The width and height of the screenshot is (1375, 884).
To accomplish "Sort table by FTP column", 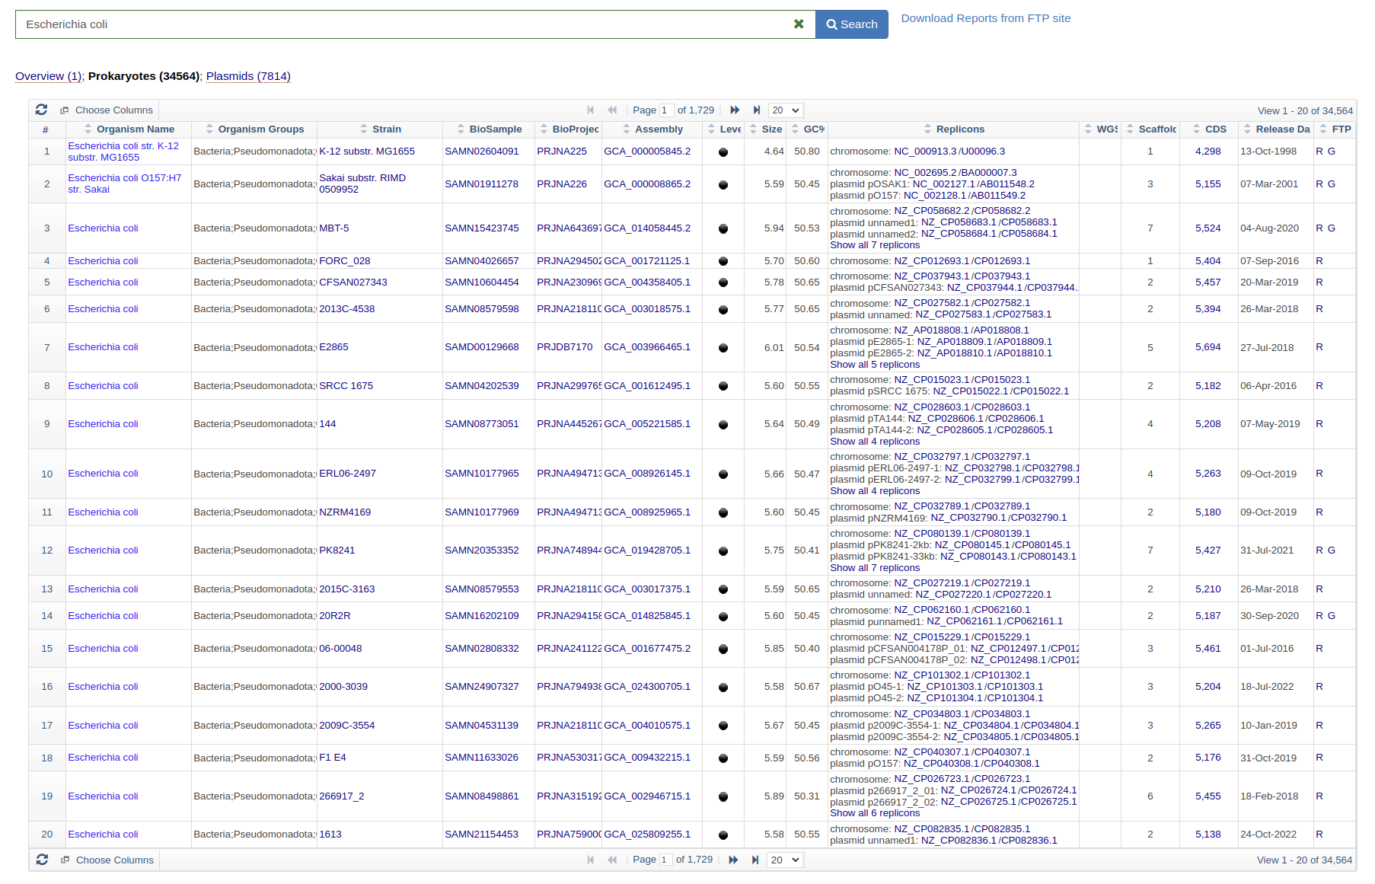I will coord(1335,129).
